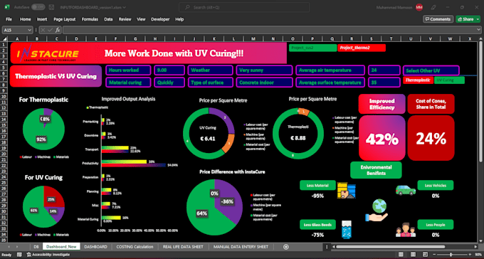
Task: Open the Share button dropdown arrow
Action: click(477, 19)
